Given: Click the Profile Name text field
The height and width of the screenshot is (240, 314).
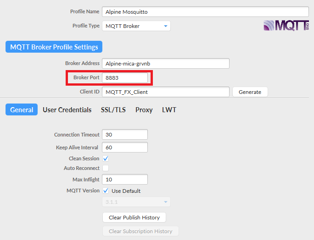Looking at the screenshot, I should (x=205, y=12).
